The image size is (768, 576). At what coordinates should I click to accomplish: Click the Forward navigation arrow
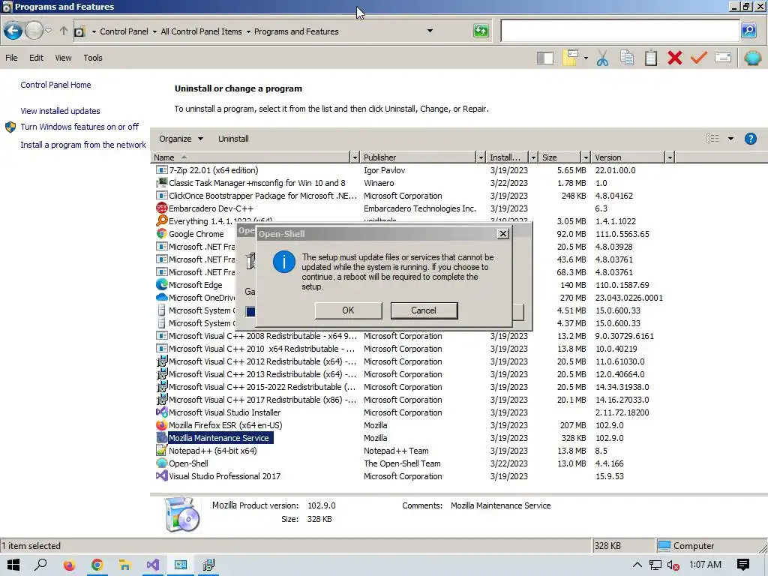point(34,31)
